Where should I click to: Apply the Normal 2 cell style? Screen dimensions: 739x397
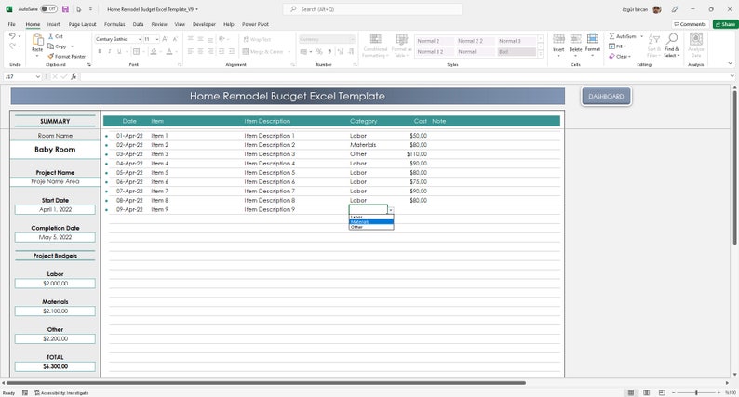pyautogui.click(x=435, y=41)
